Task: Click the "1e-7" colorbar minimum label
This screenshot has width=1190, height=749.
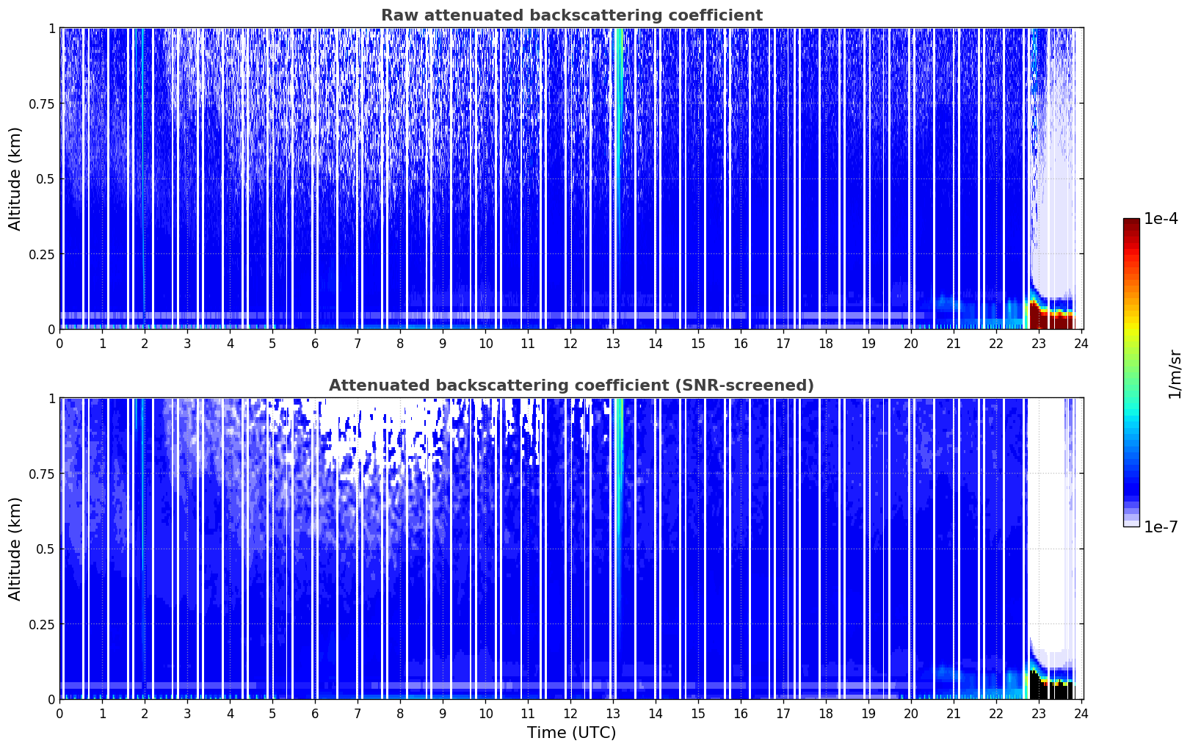Action: click(1161, 527)
